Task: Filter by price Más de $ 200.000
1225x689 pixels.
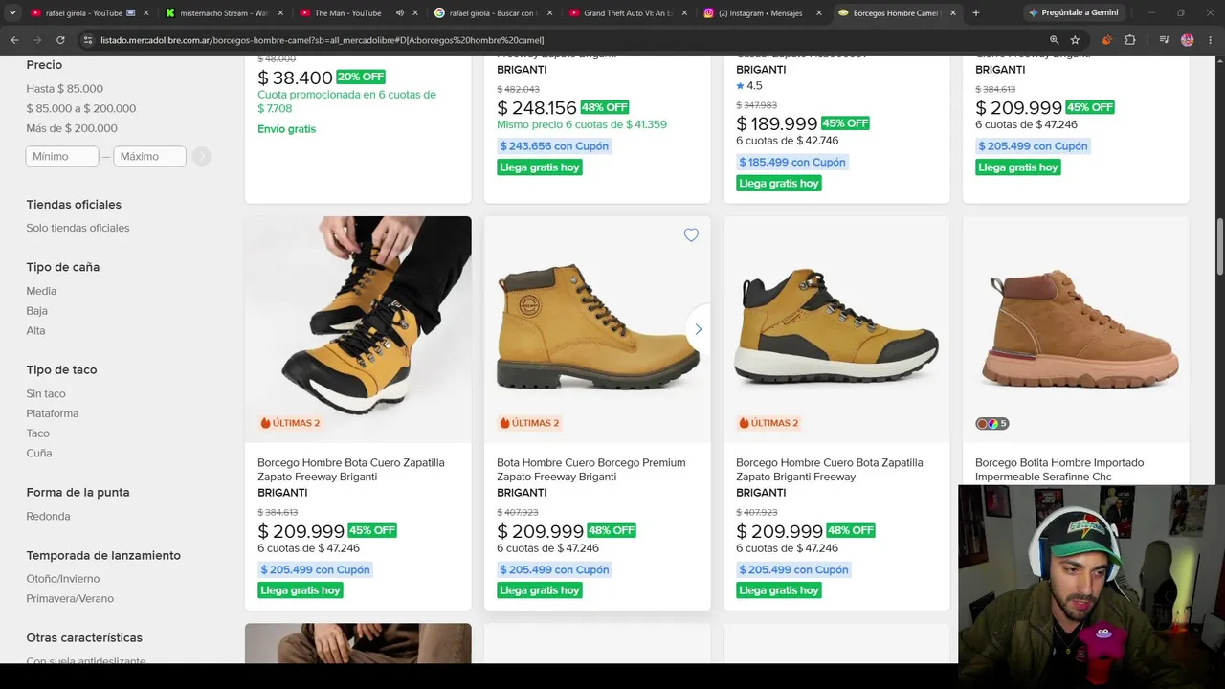Action: (72, 128)
